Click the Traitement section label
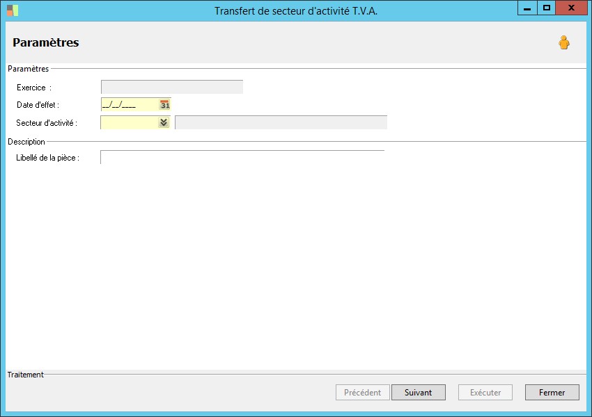 [x=25, y=375]
